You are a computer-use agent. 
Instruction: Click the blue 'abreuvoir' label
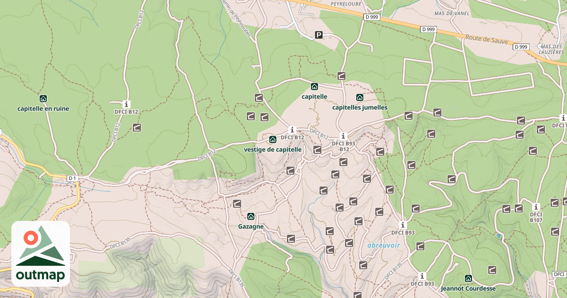point(384,245)
